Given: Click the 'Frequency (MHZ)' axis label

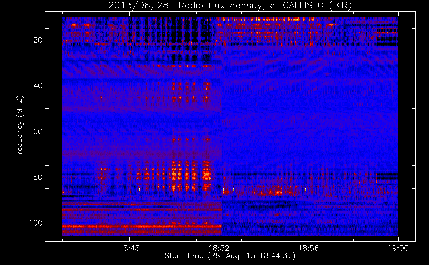Looking at the screenshot, I should click(20, 127).
